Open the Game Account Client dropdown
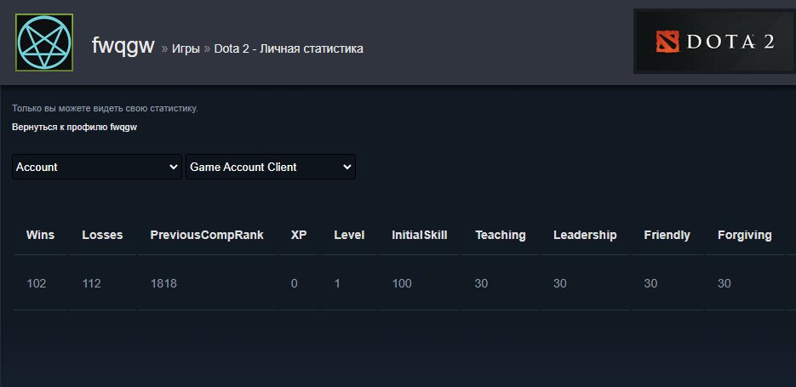The width and height of the screenshot is (796, 387). [x=271, y=167]
